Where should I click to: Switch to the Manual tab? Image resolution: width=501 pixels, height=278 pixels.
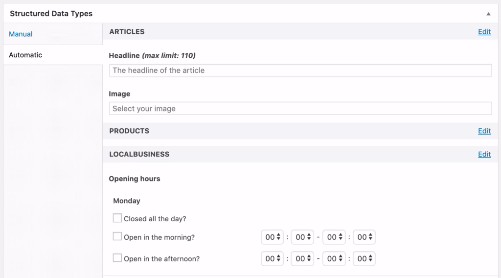21,34
